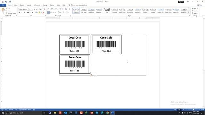Toggle Show paragraph marks
Image resolution: width=205 pixels, height=115 pixels.
click(69, 9)
